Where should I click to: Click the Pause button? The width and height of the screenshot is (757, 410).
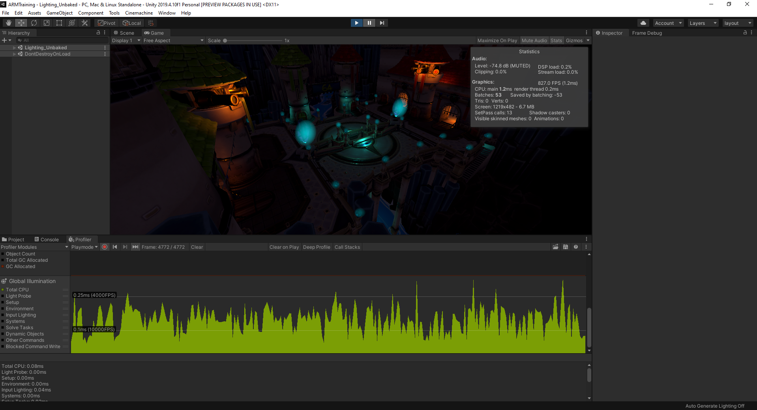[x=369, y=23]
